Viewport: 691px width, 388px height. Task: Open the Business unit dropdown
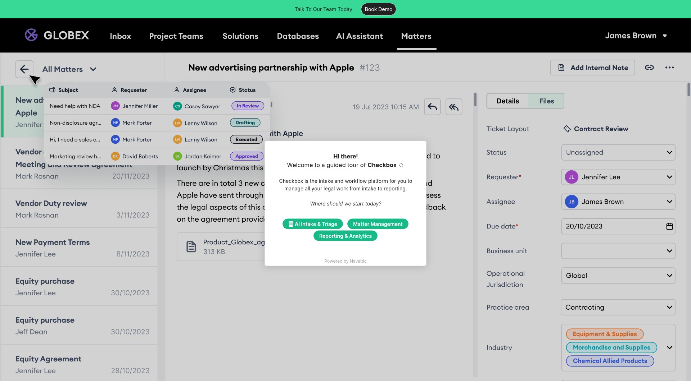[x=618, y=251]
